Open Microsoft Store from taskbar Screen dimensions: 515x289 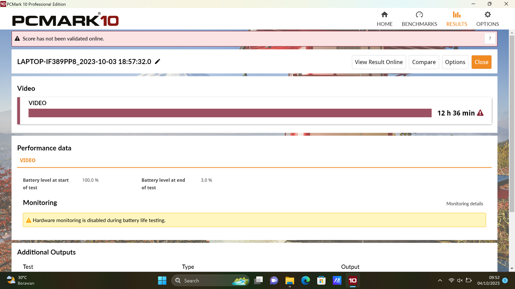coord(321,280)
